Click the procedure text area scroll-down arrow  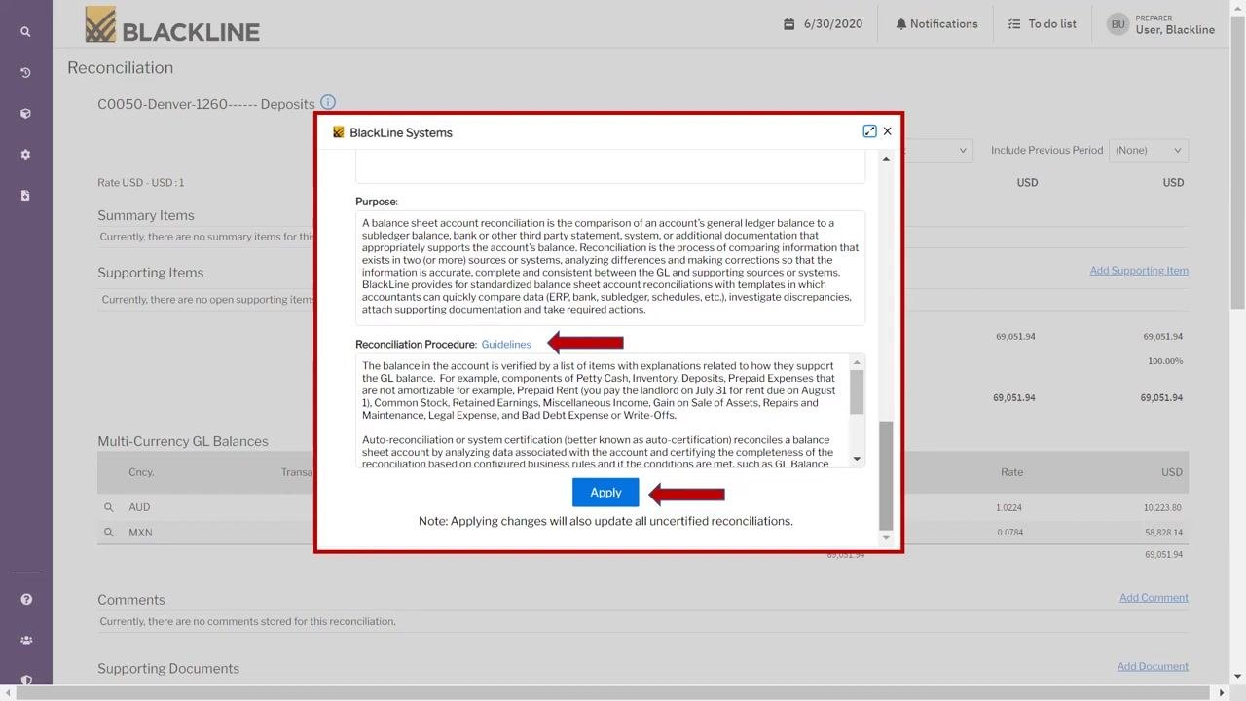pyautogui.click(x=857, y=459)
